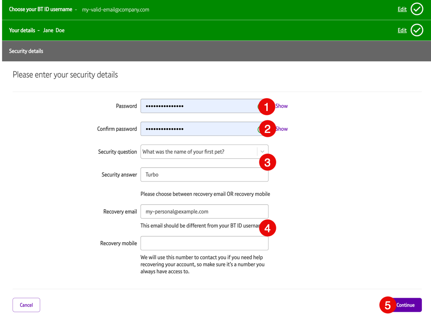Click the 'Recovery mobile' label
This screenshot has width=431, height=317.
[x=119, y=243]
